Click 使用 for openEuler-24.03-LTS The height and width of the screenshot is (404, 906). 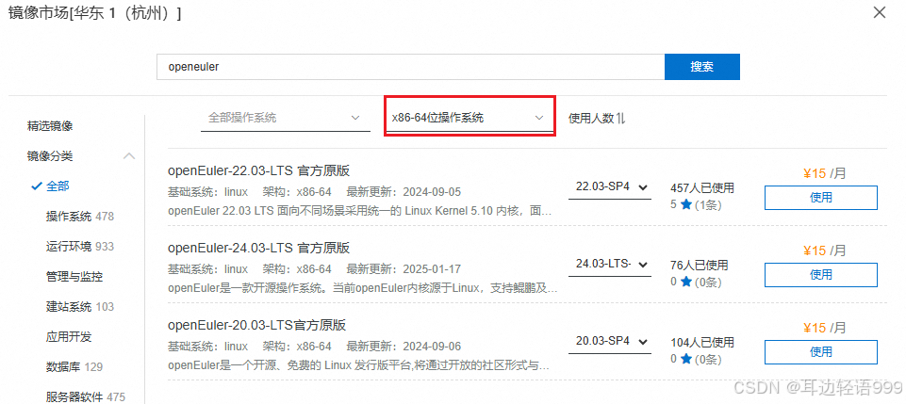click(821, 275)
